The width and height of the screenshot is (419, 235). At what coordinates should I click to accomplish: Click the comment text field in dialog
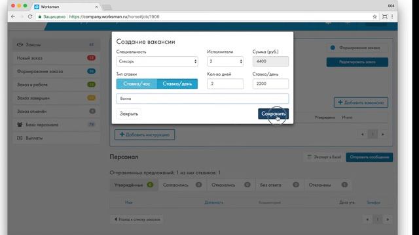202,99
